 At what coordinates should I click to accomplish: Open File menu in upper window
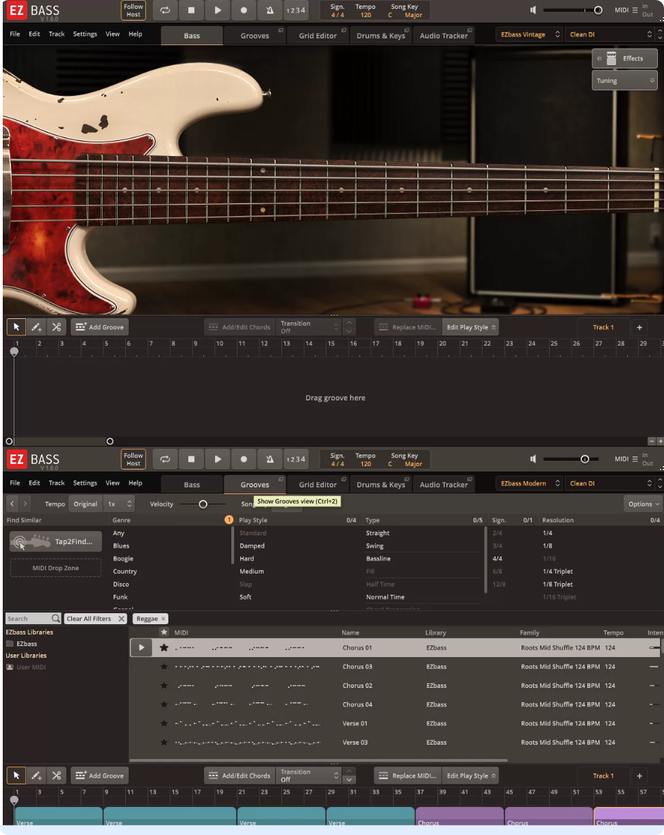[x=15, y=34]
